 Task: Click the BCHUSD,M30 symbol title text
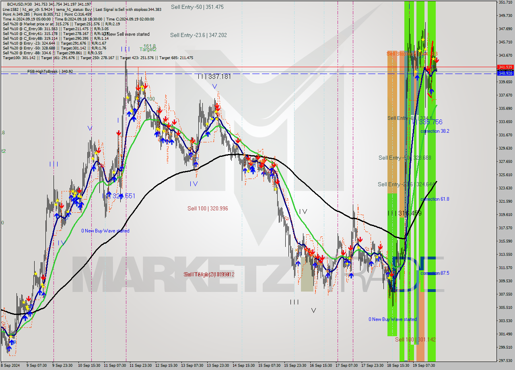click(x=20, y=4)
